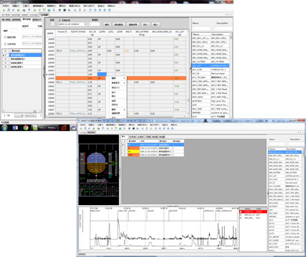Select the yellow event row in lower table
The width and height of the screenshot is (306, 257).
click(153, 151)
